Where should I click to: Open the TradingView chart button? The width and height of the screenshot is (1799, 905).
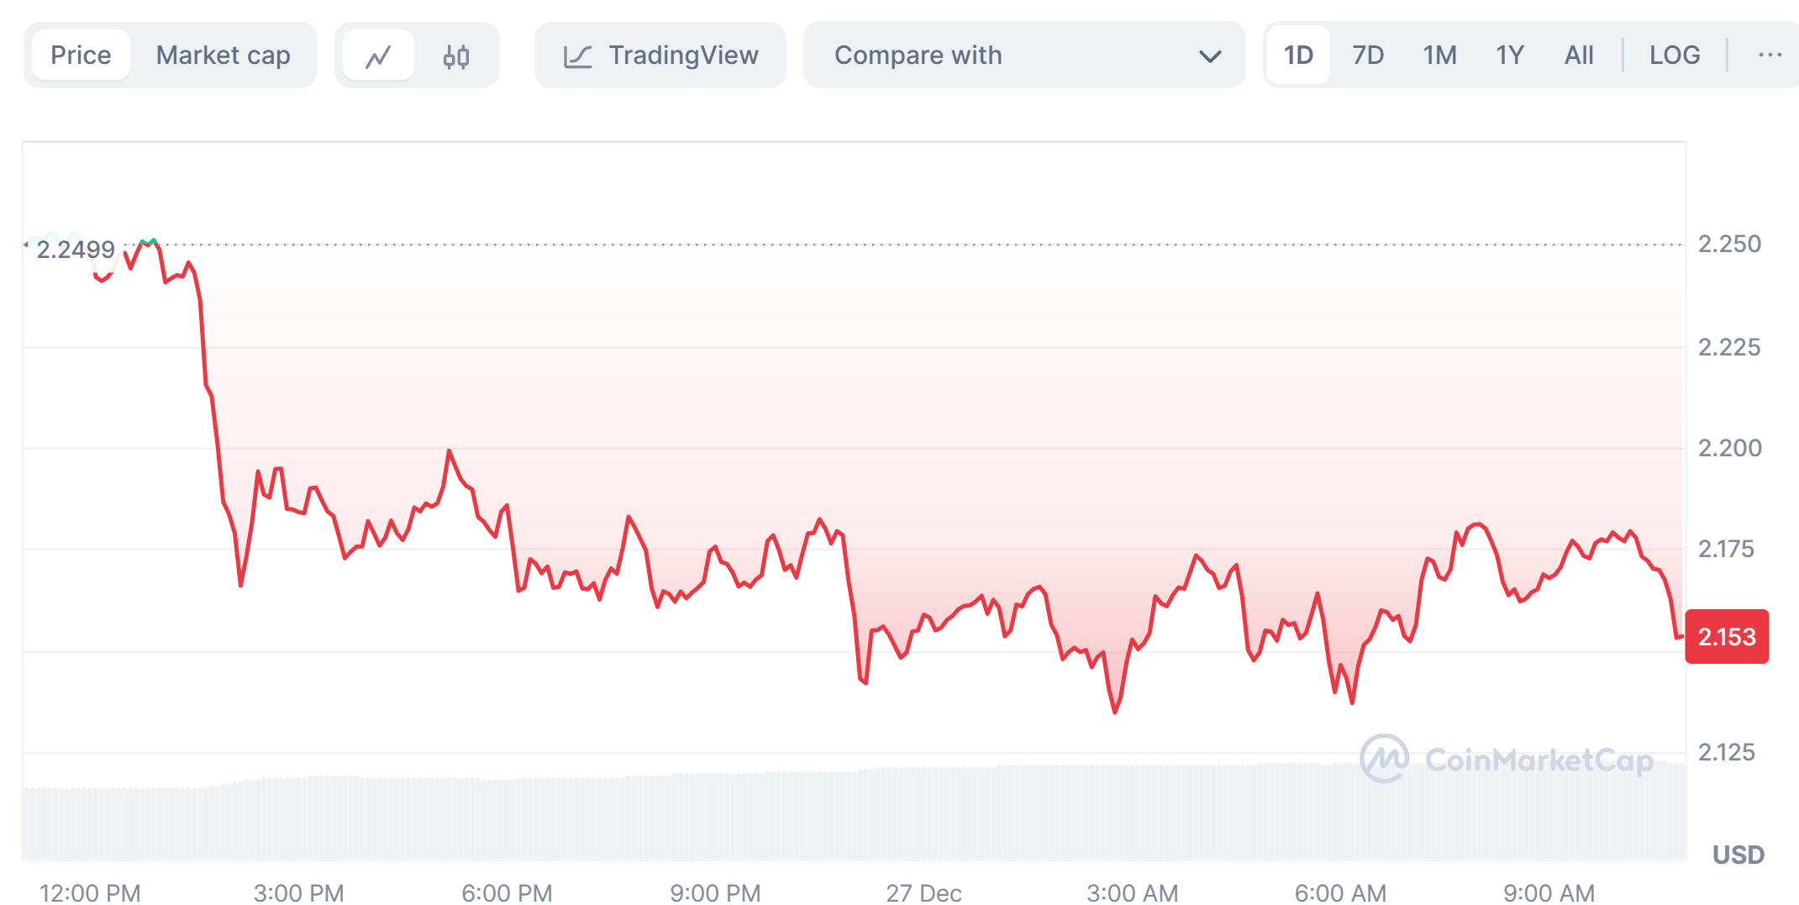click(x=660, y=55)
